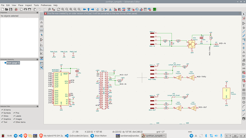Image resolution: width=246 pixels, height=138 pixels.
Task: Save the schematic with the floppy icon
Action: point(11,9)
